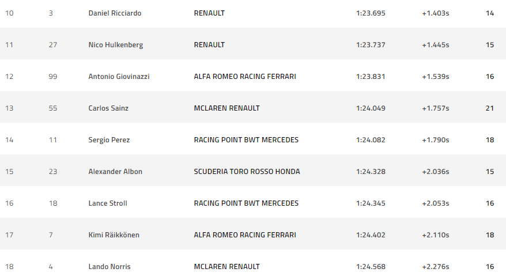Screen dimensions: 506x280
Task: Select Nico Hulkenberg in the results
Action: 116,44
